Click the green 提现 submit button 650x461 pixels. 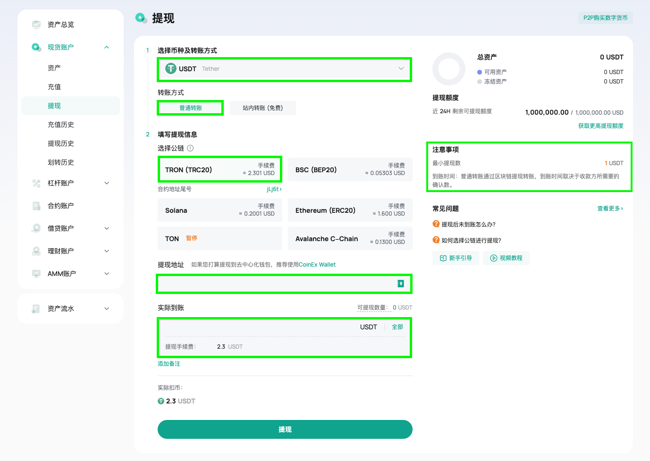click(x=285, y=429)
